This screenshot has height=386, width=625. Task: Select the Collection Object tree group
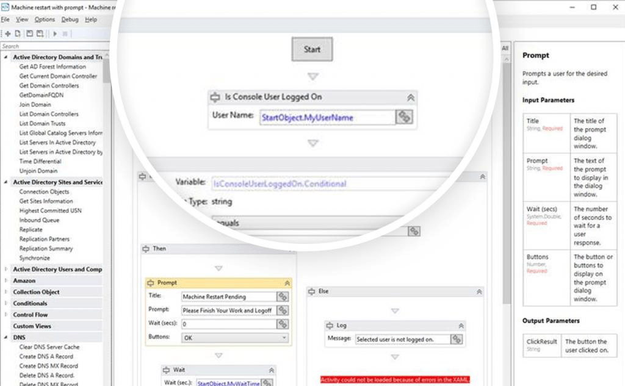pos(36,292)
